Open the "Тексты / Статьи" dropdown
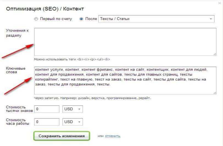 [x=156, y=19]
